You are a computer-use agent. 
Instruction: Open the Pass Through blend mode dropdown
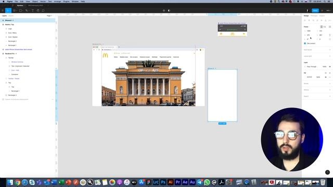pyautogui.click(x=312, y=66)
